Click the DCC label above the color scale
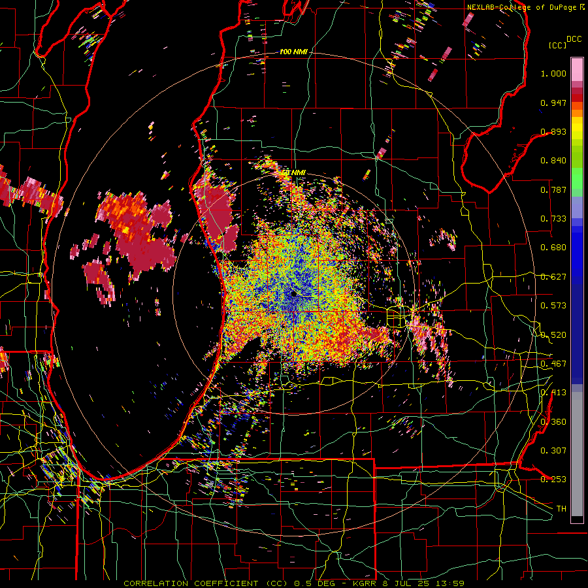Image resolution: width=588 pixels, height=588 pixels. click(574, 39)
